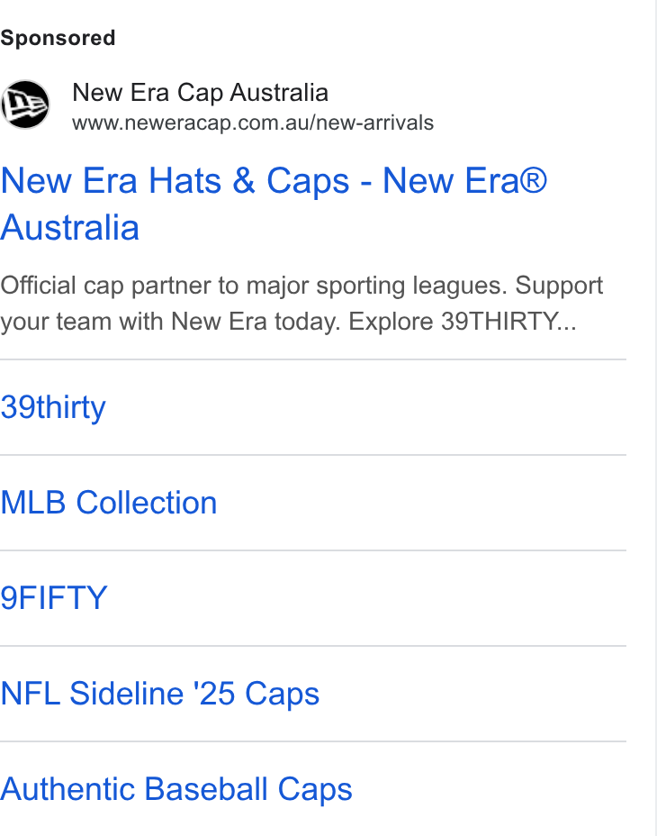Visit the Authentic Baseball Caps link
Viewport: 657px width, 836px height.
click(175, 789)
